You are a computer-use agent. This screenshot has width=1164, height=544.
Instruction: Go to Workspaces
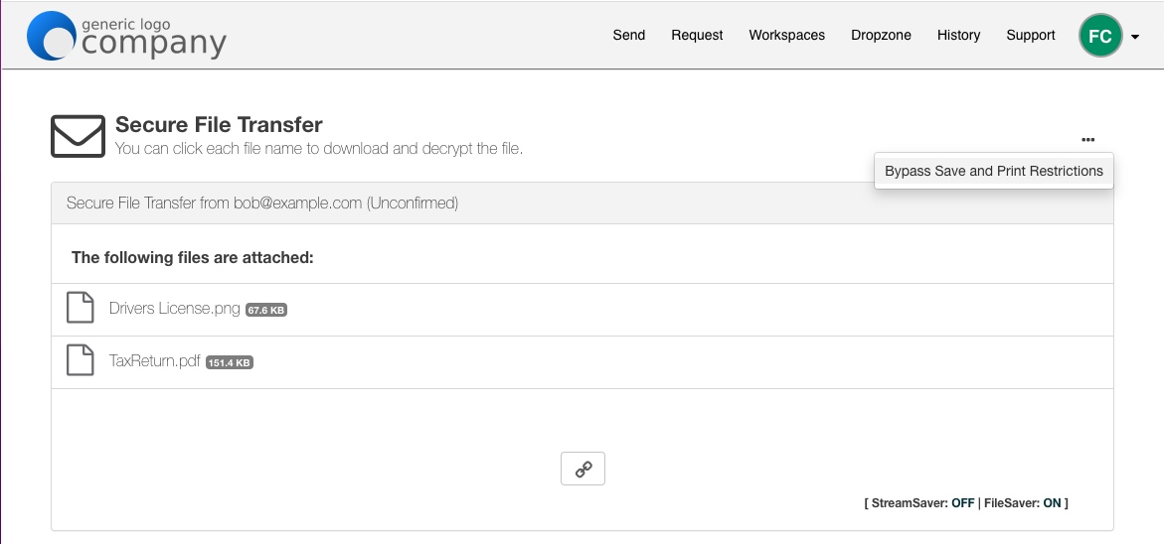[787, 35]
